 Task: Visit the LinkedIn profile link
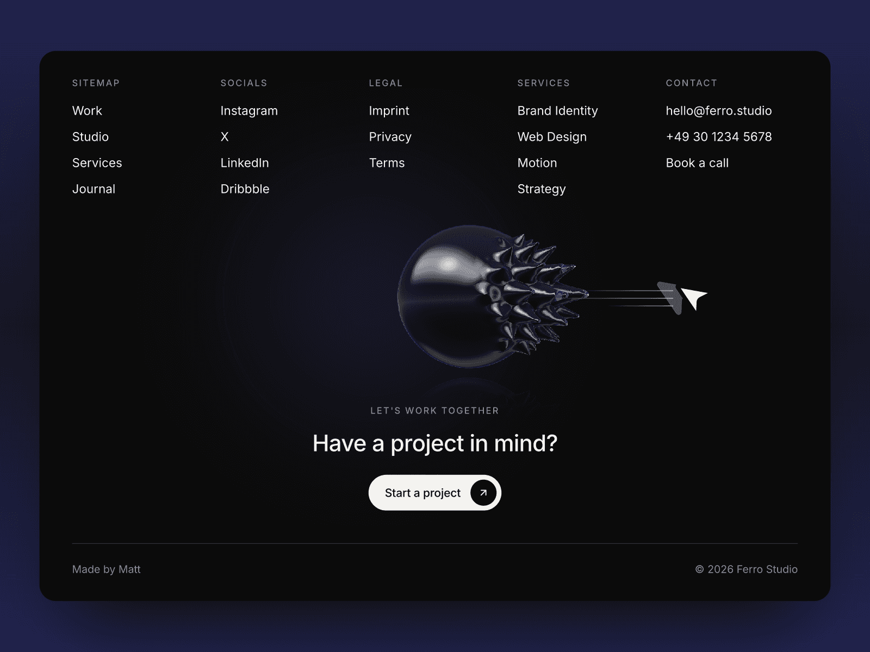pos(245,163)
